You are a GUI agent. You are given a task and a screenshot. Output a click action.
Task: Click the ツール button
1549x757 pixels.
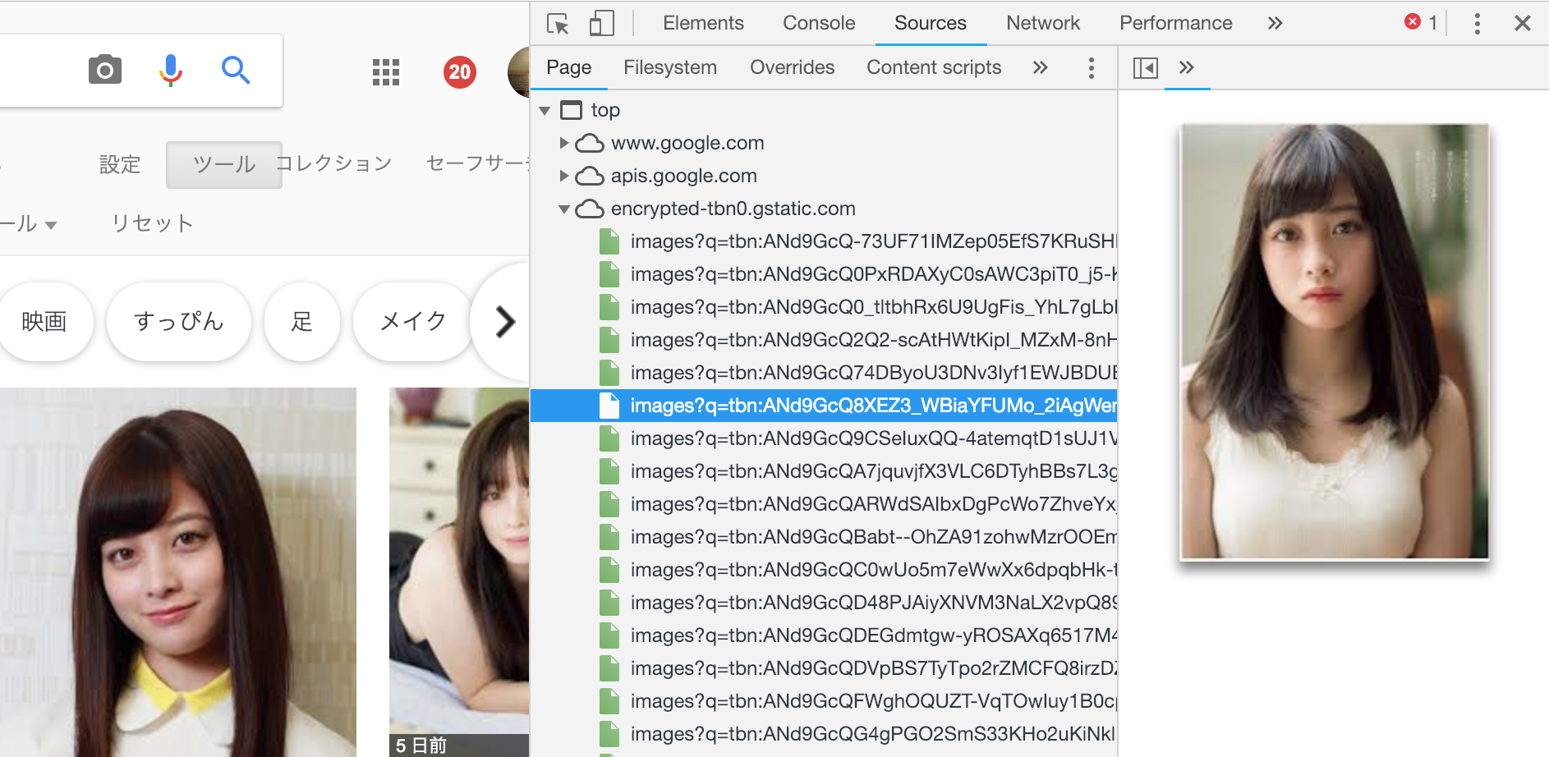click(223, 165)
